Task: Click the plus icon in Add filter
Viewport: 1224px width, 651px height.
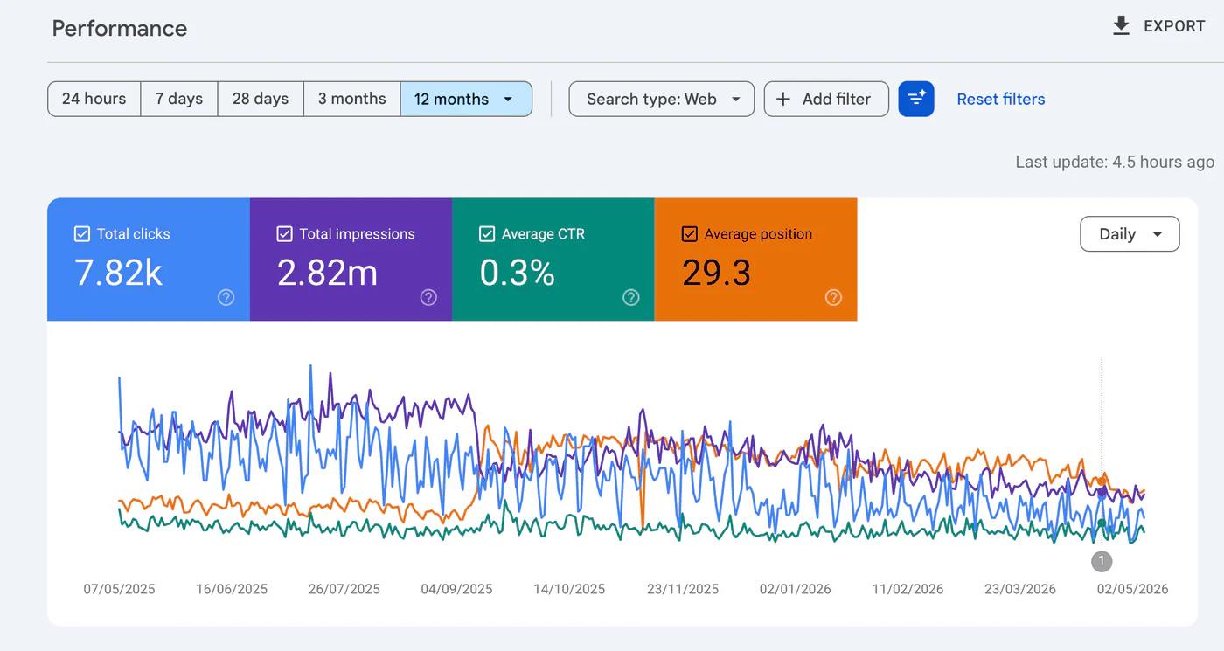Action: point(783,99)
